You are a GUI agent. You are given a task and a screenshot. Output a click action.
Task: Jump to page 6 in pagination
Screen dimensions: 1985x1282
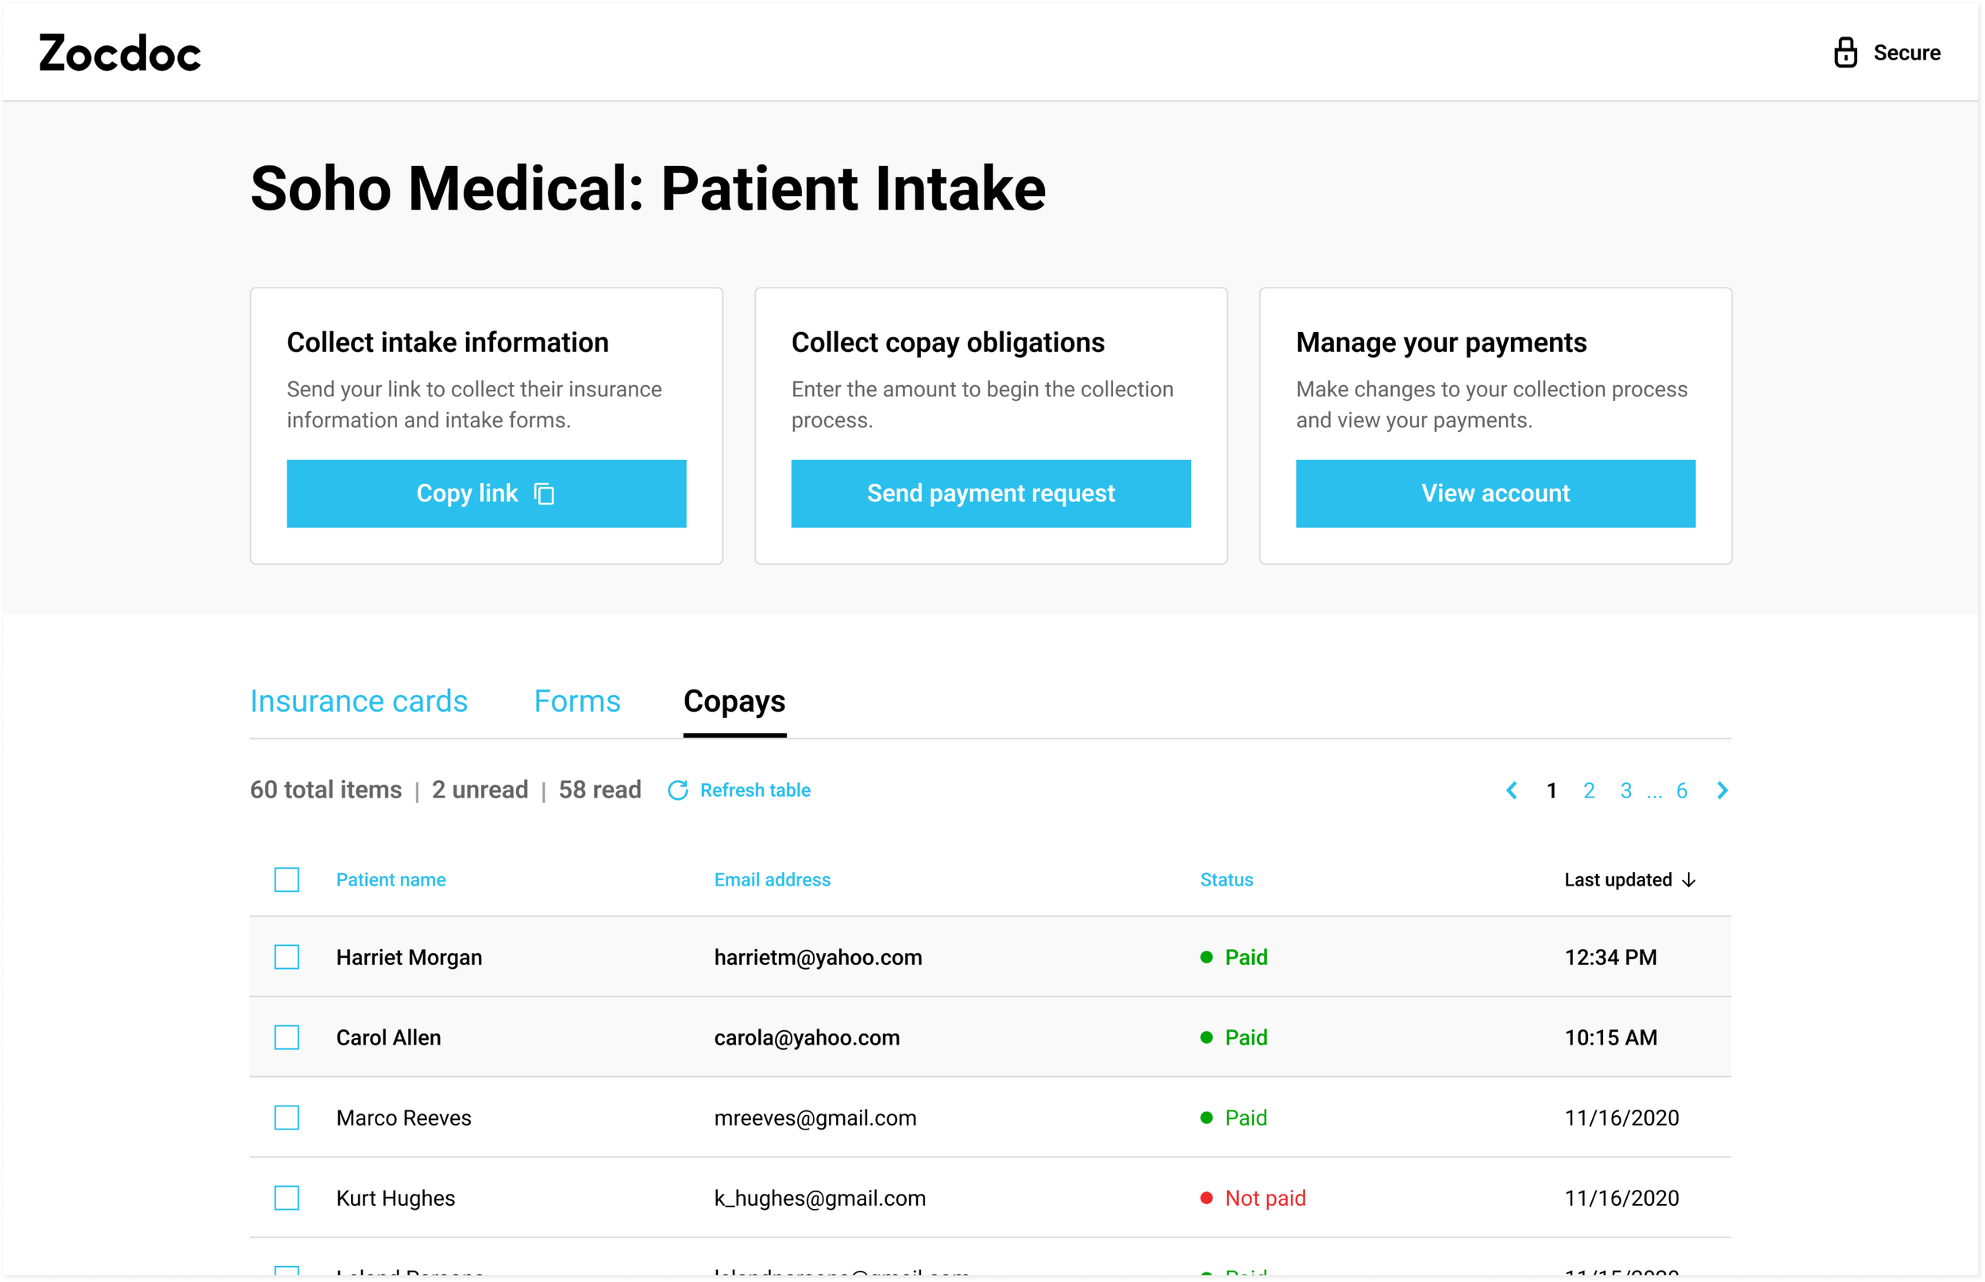[1681, 790]
